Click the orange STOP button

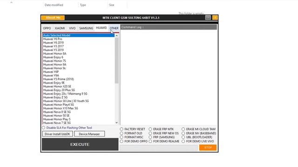click(208, 148)
